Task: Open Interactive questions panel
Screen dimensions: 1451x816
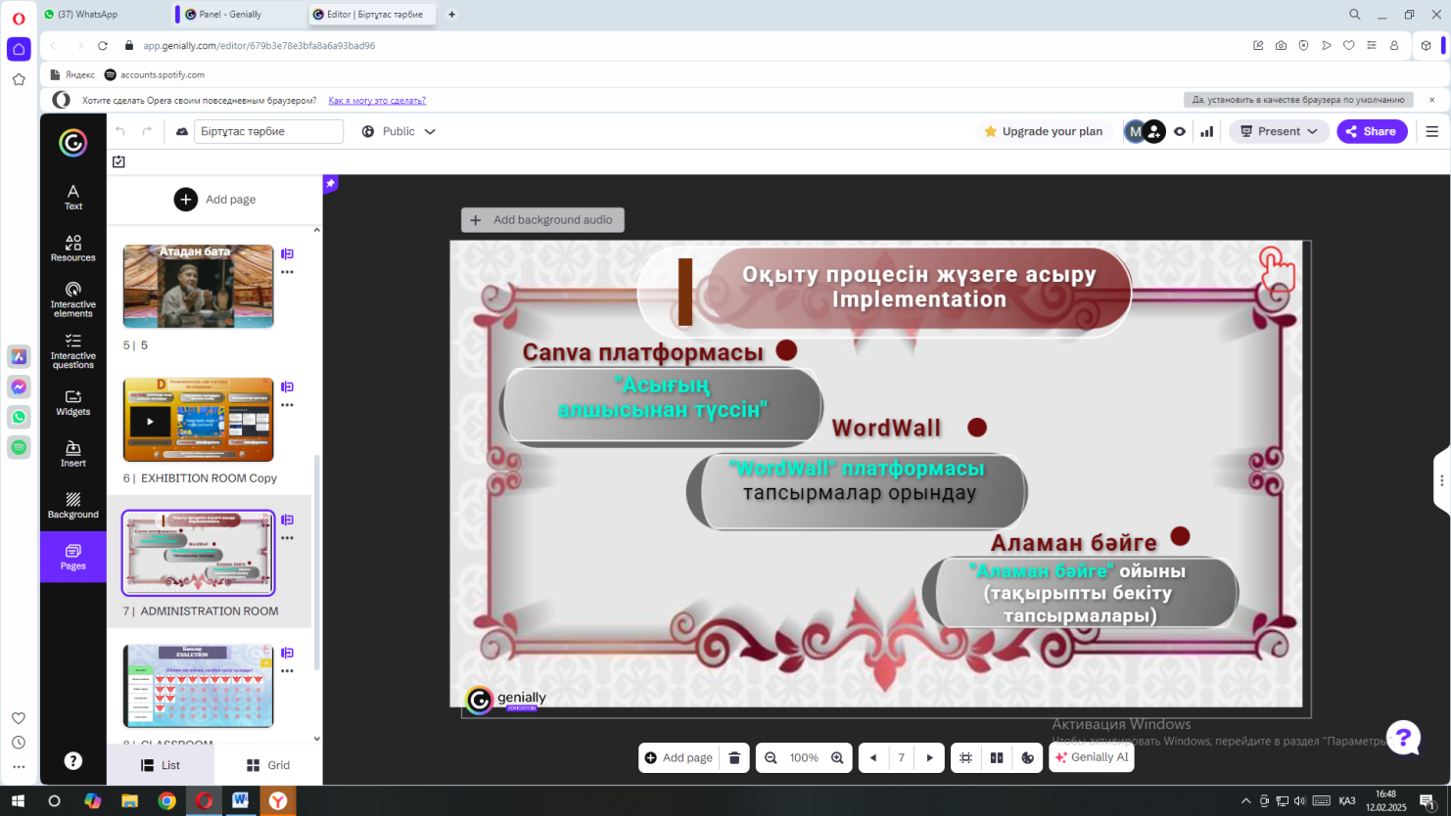Action: coord(73,351)
